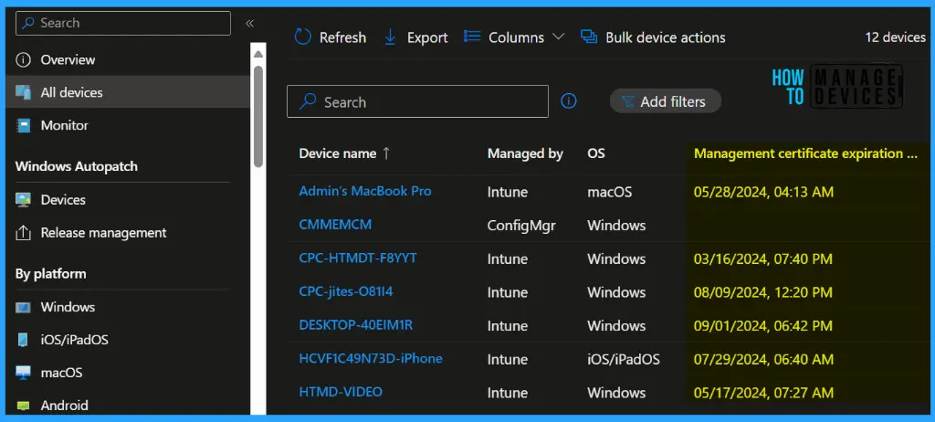This screenshot has width=935, height=422.
Task: Click the Export download arrow icon
Action: tap(390, 37)
